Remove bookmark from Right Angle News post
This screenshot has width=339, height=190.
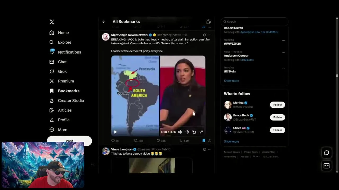[x=204, y=141]
